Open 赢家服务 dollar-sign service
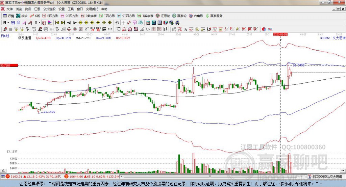Viewport: 346px width, 187px height. (214, 16)
